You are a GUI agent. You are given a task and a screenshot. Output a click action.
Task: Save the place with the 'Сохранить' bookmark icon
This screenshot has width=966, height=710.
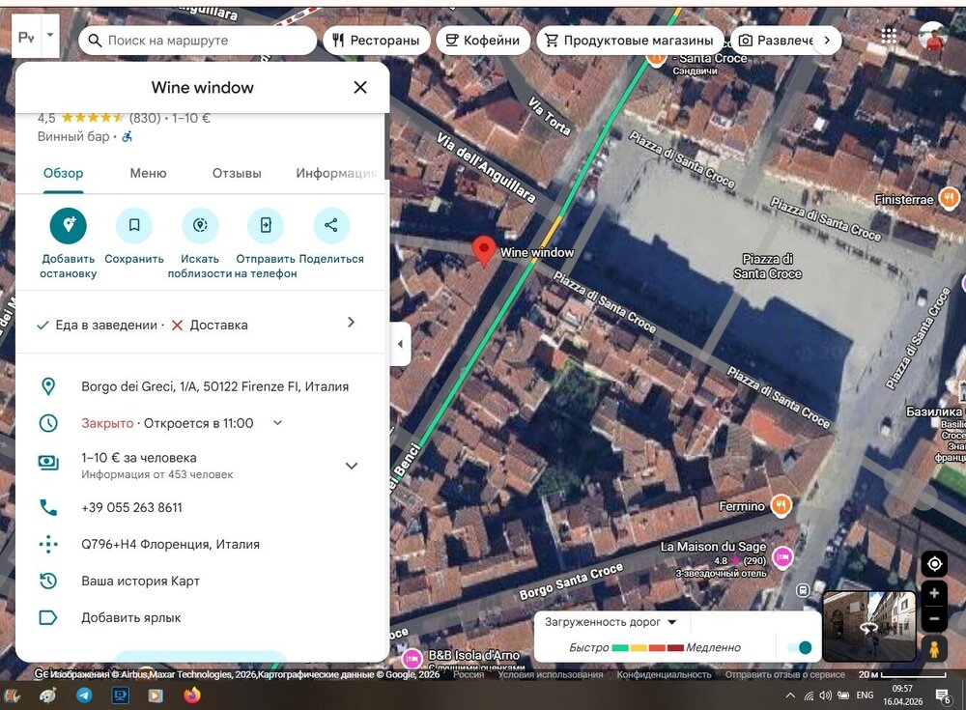[x=134, y=225]
